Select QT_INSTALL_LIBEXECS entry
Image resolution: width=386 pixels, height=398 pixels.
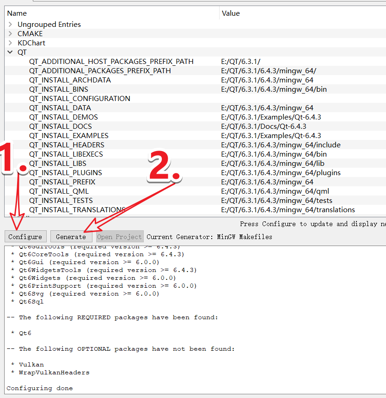[66, 154]
